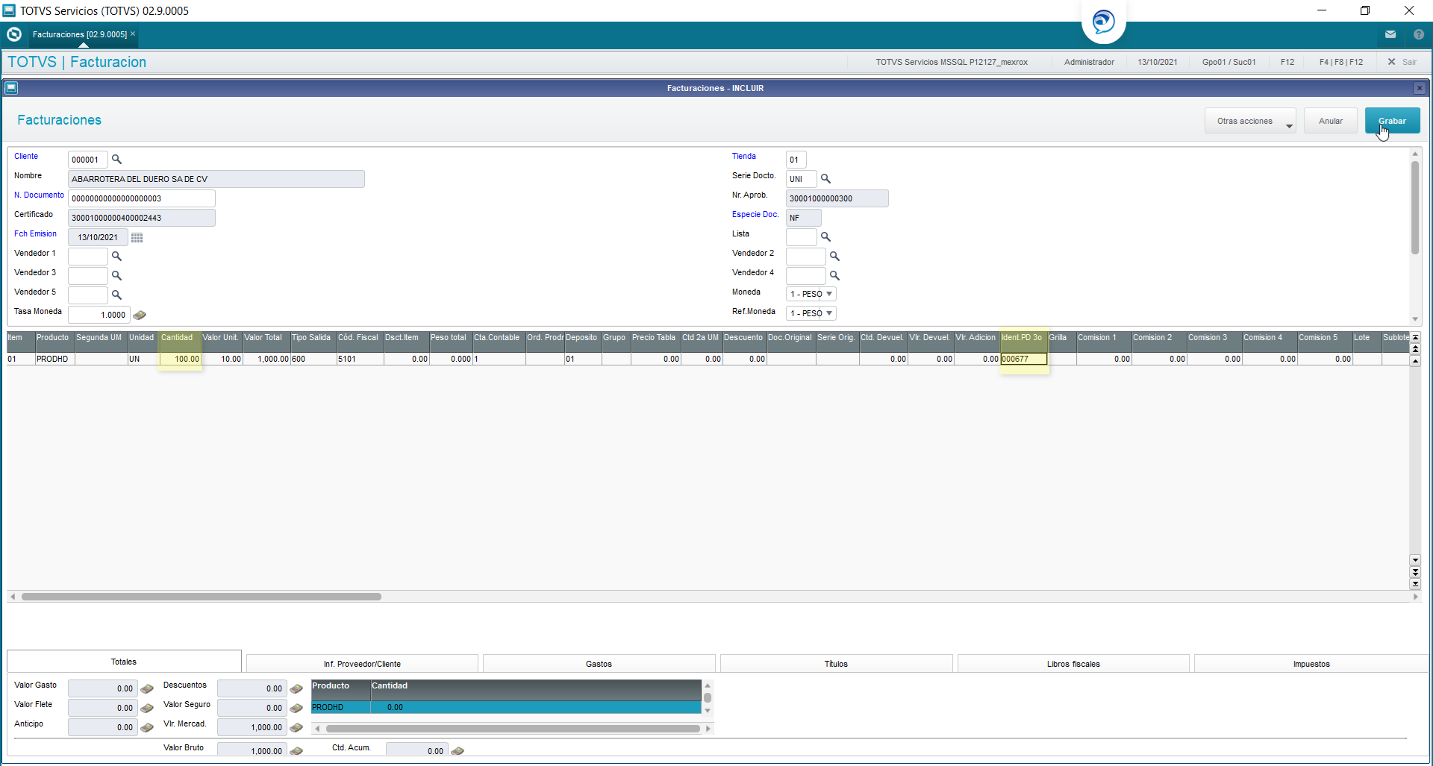Switch to Libros fiscales tab
1433x766 pixels.
coord(1073,664)
